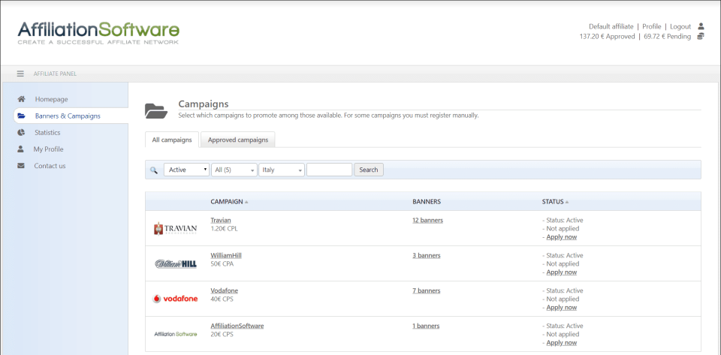Toggle the hamburger menu icon
The width and height of the screenshot is (721, 355).
(20, 74)
